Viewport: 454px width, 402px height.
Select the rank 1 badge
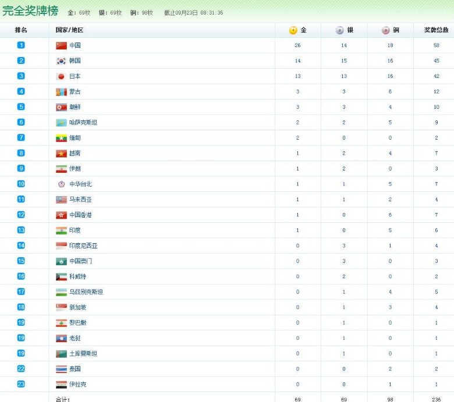[21, 45]
